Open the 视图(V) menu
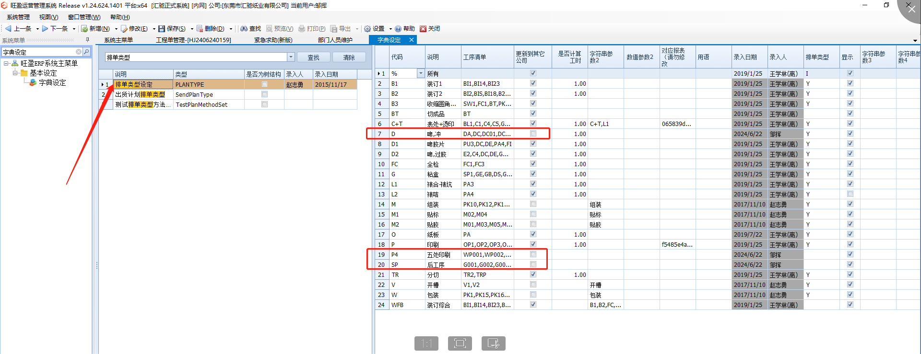 click(x=48, y=17)
